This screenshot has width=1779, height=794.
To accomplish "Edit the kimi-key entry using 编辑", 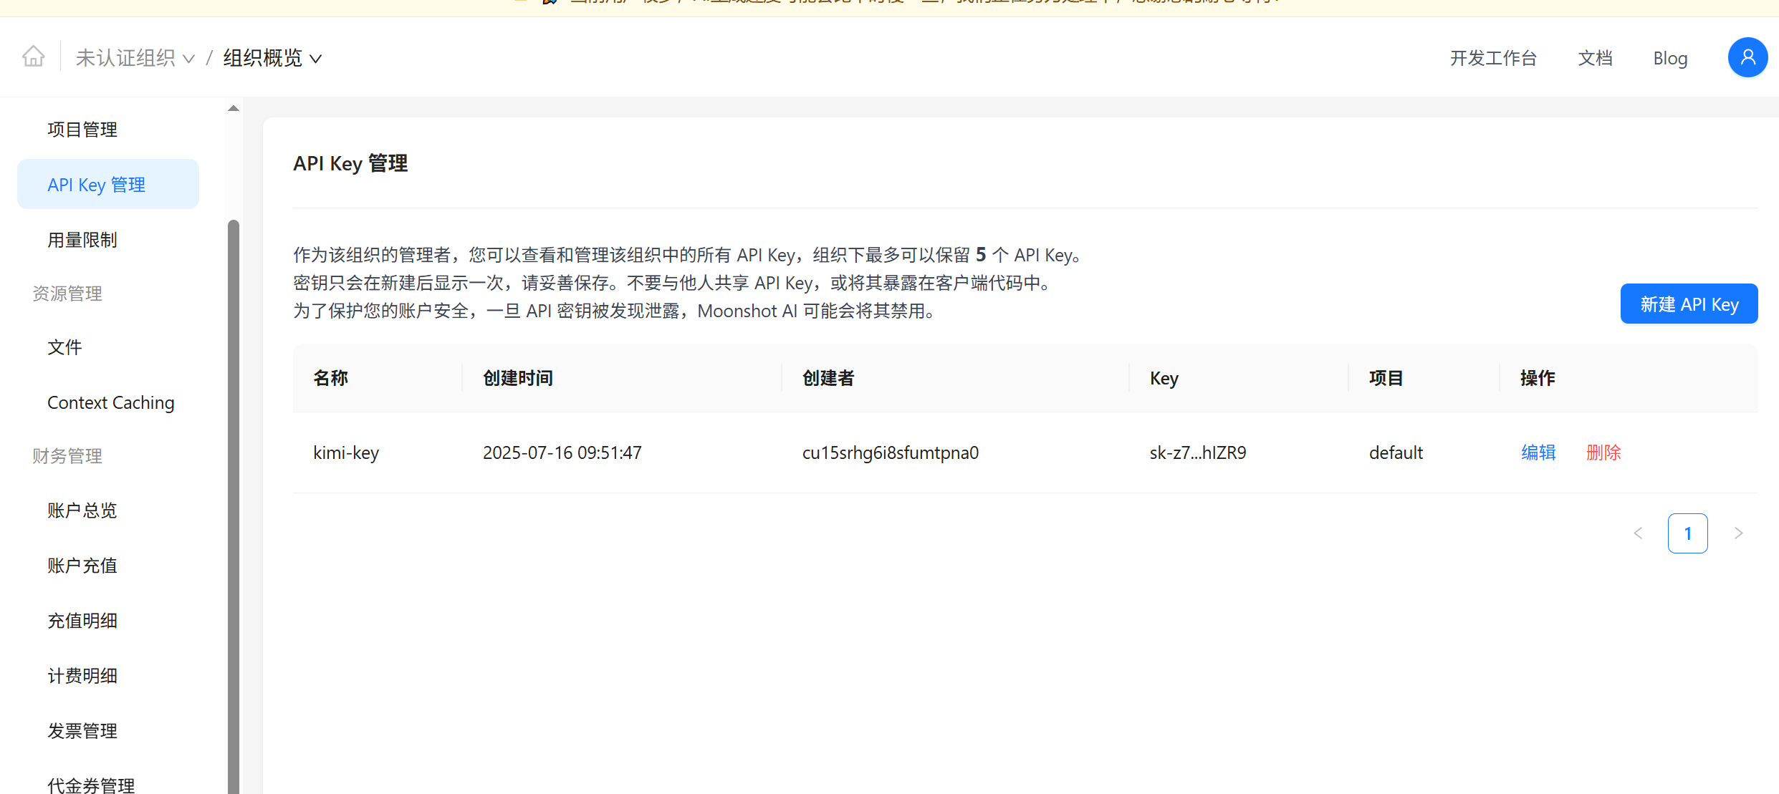I will (x=1538, y=452).
